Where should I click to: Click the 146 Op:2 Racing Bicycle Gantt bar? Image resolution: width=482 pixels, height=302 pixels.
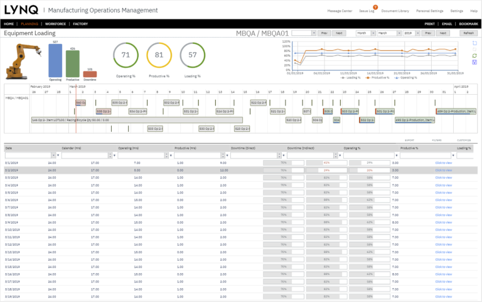tap(137, 120)
